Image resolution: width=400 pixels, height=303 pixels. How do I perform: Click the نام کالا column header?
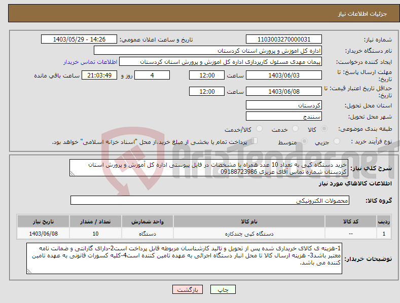pos(249,221)
